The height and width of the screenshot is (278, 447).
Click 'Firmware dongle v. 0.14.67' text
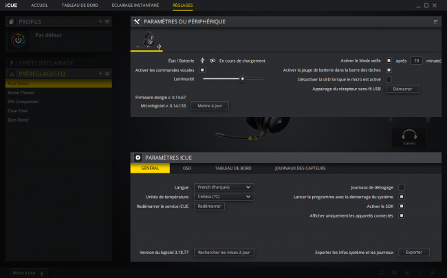pyautogui.click(x=160, y=97)
